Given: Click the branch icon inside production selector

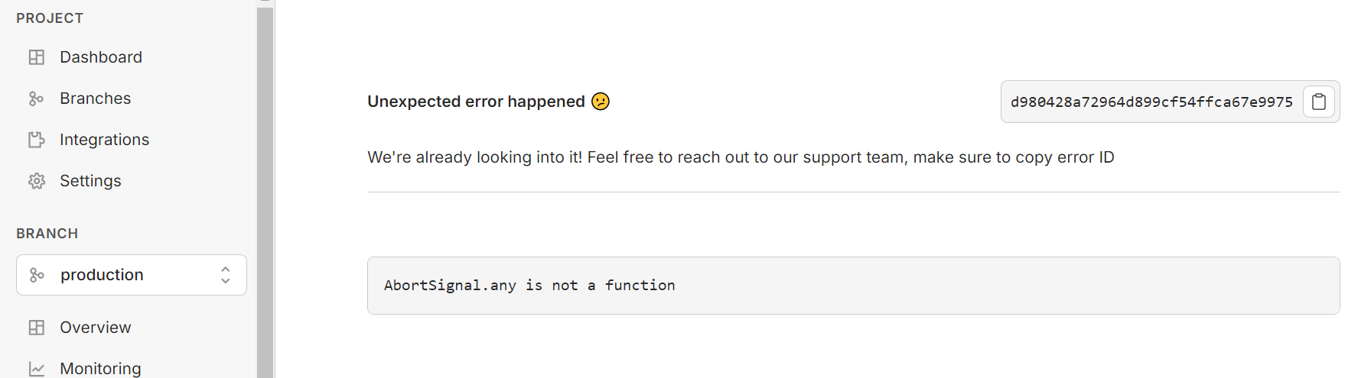Looking at the screenshot, I should click(x=36, y=275).
